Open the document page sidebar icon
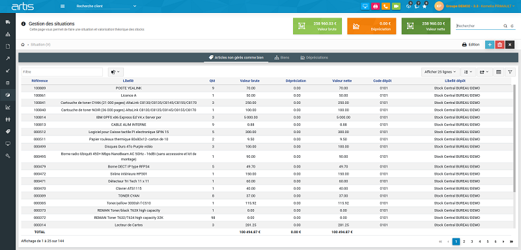The width and height of the screenshot is (521, 250). (x=8, y=46)
